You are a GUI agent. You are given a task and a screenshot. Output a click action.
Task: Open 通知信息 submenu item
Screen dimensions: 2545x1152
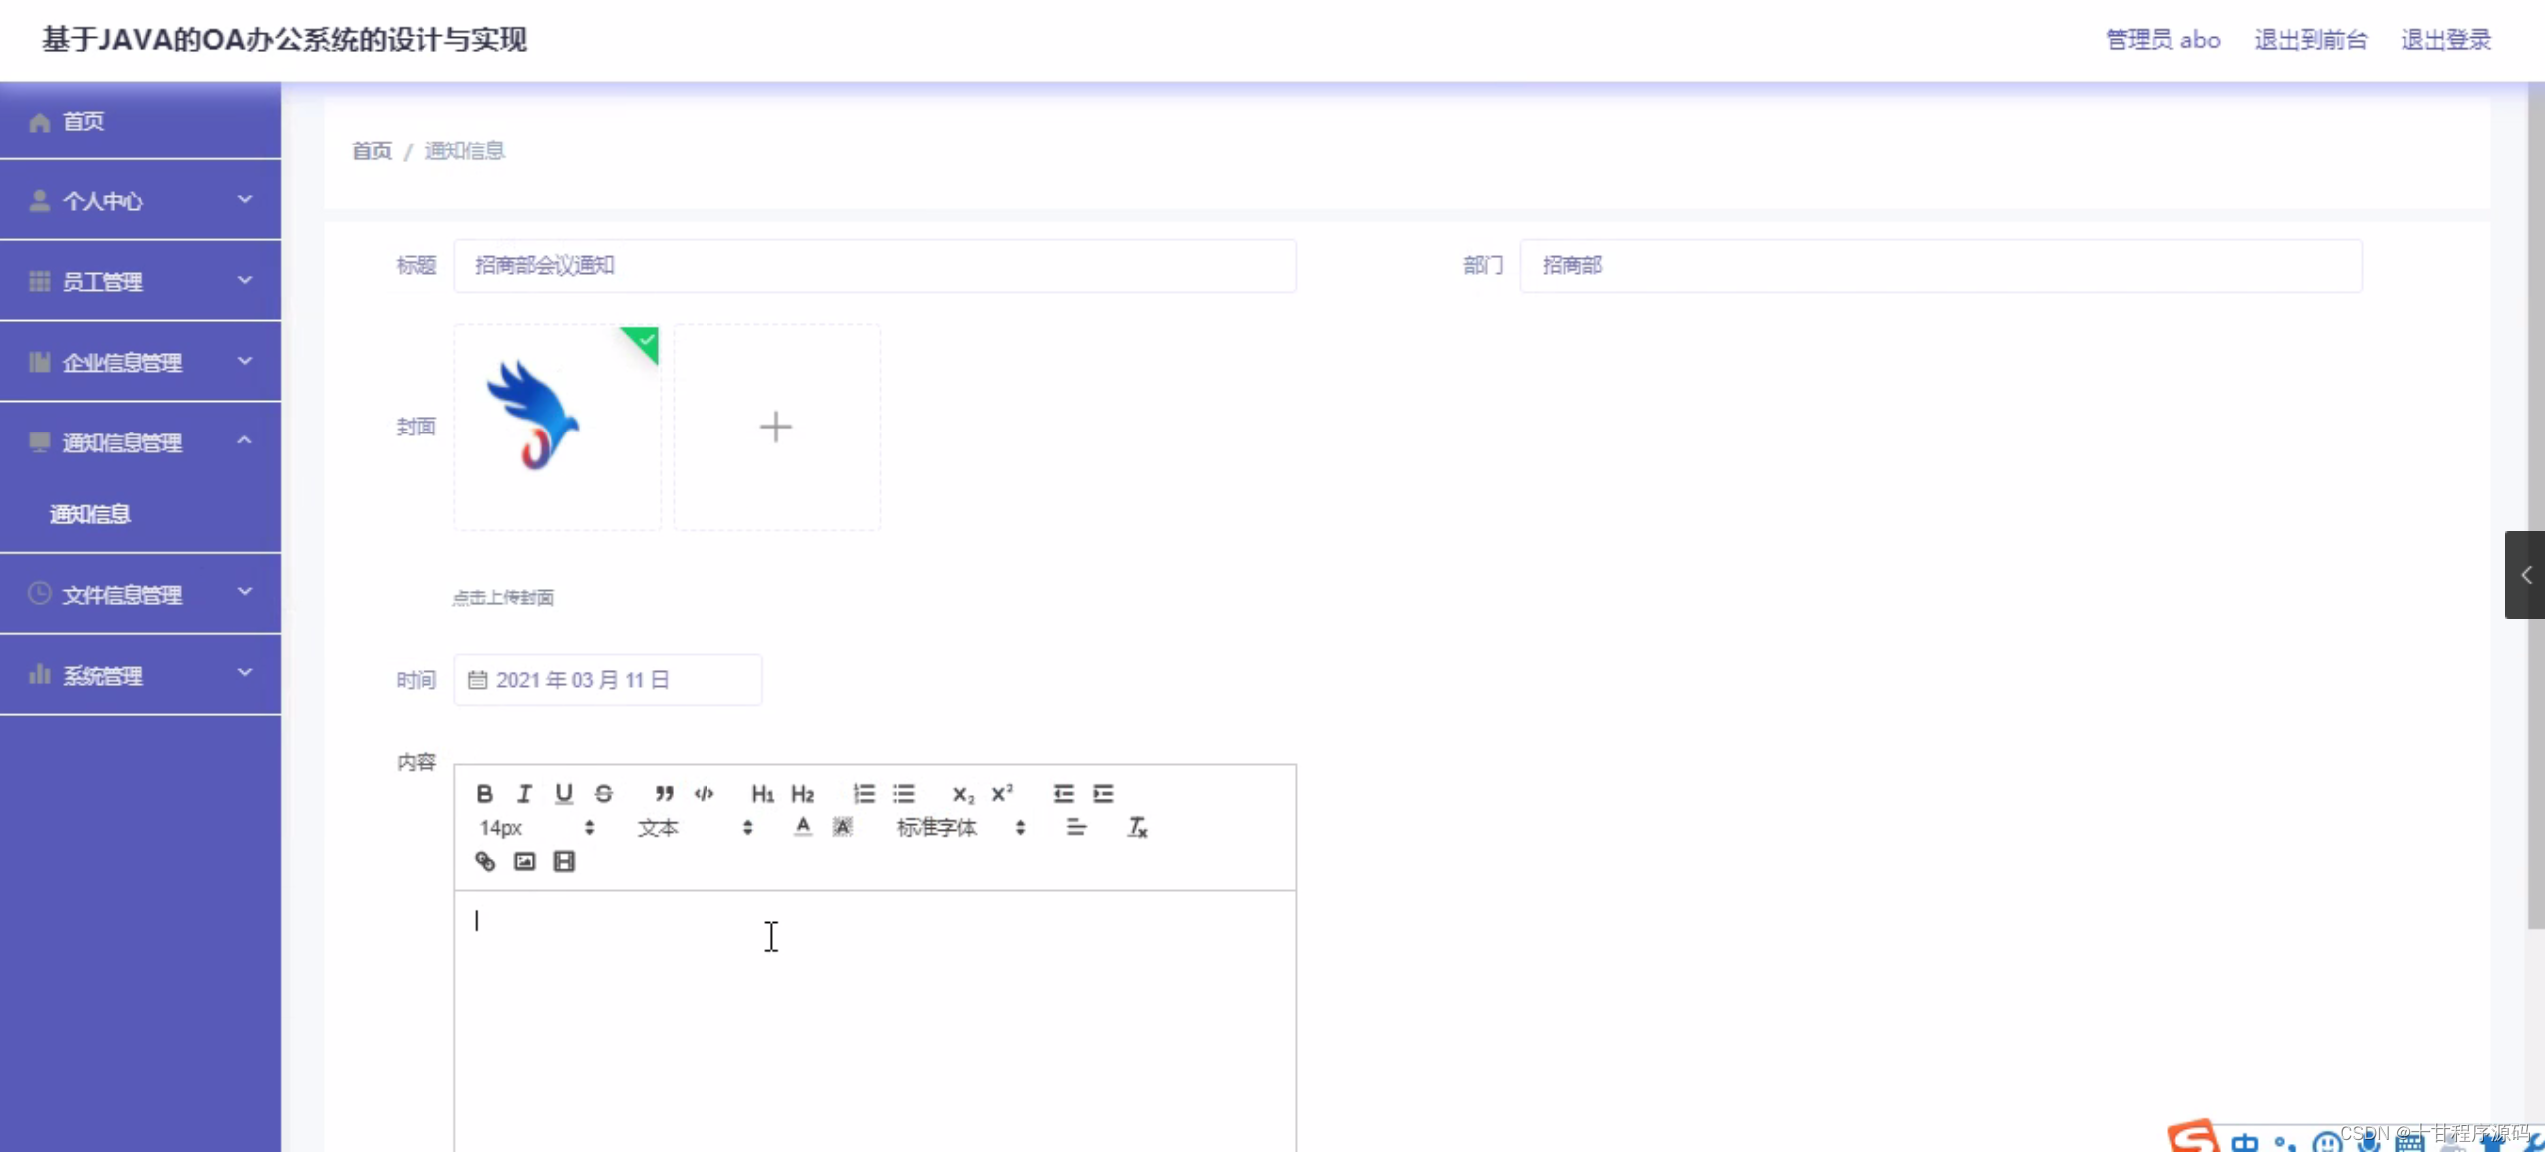coord(90,514)
